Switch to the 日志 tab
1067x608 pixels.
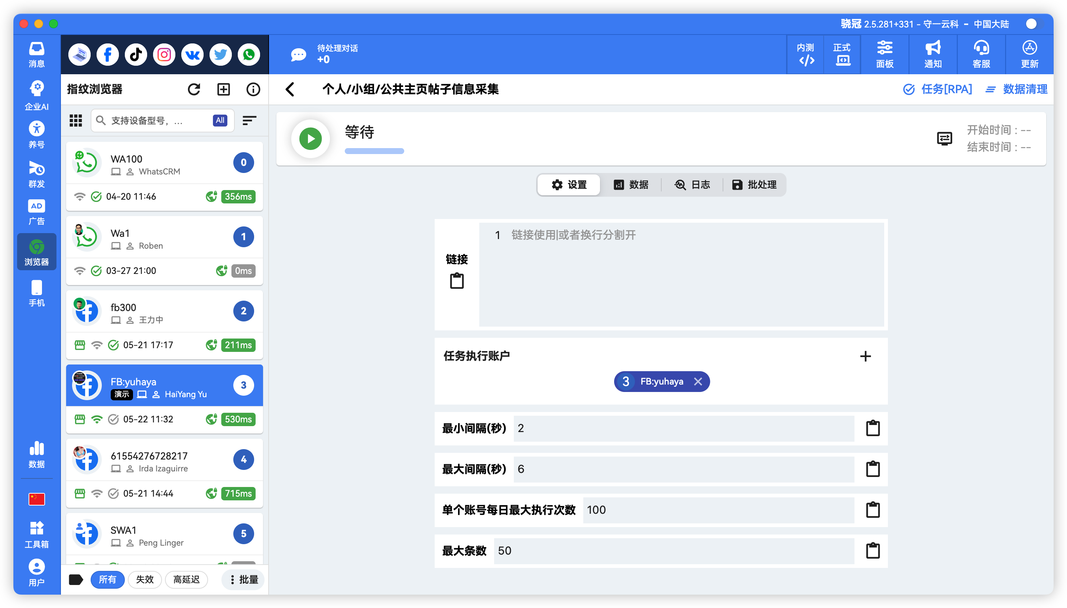click(x=693, y=184)
